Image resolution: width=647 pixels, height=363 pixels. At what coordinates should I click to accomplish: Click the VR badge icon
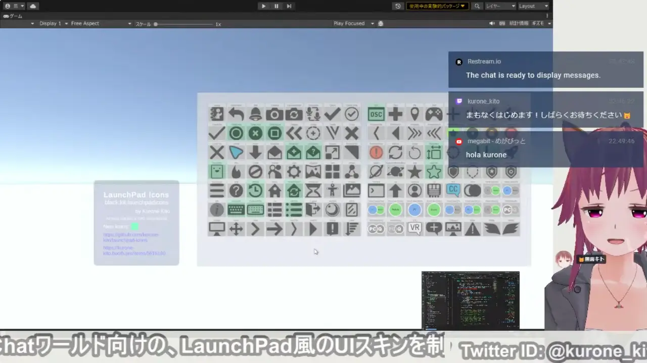point(414,228)
